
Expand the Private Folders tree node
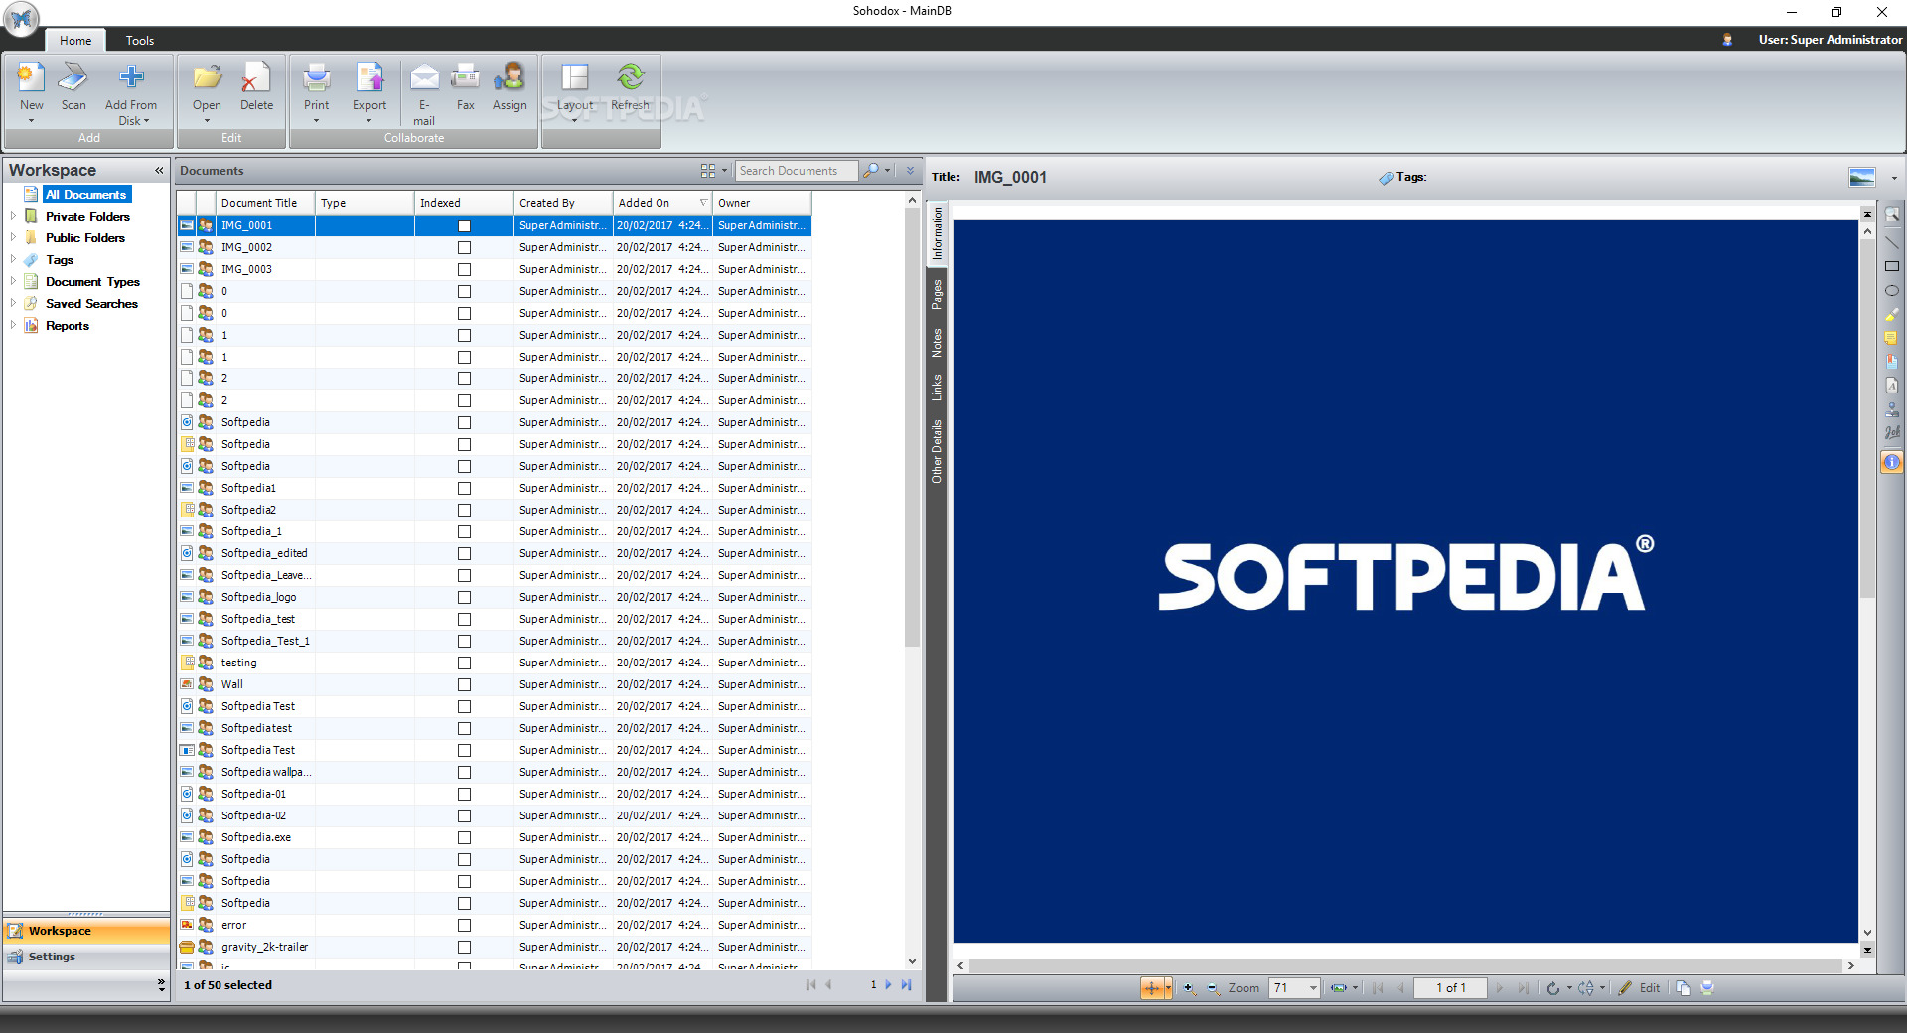coord(13,216)
